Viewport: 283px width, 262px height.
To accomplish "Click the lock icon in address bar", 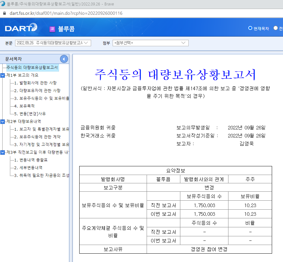I will coord(5,13).
